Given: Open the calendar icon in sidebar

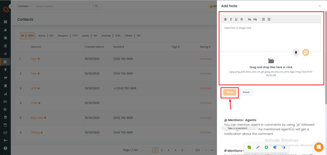Looking at the screenshot, I should 5,125.
